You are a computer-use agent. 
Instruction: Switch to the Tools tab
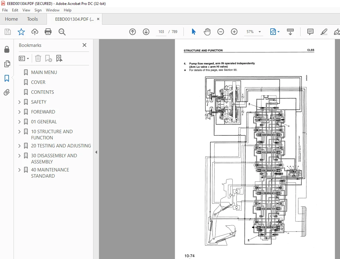pyautogui.click(x=32, y=19)
